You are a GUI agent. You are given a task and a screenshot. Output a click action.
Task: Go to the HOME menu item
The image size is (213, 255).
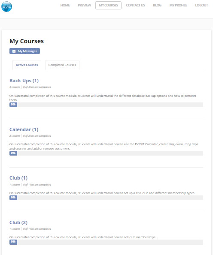click(x=65, y=5)
